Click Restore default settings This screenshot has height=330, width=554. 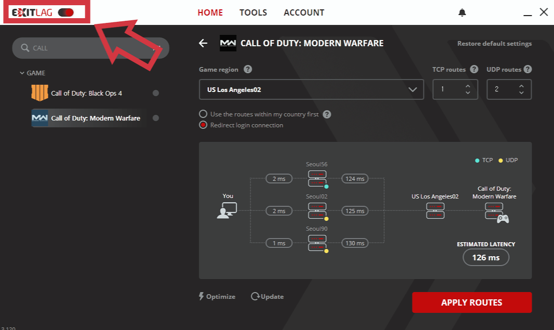click(x=494, y=44)
